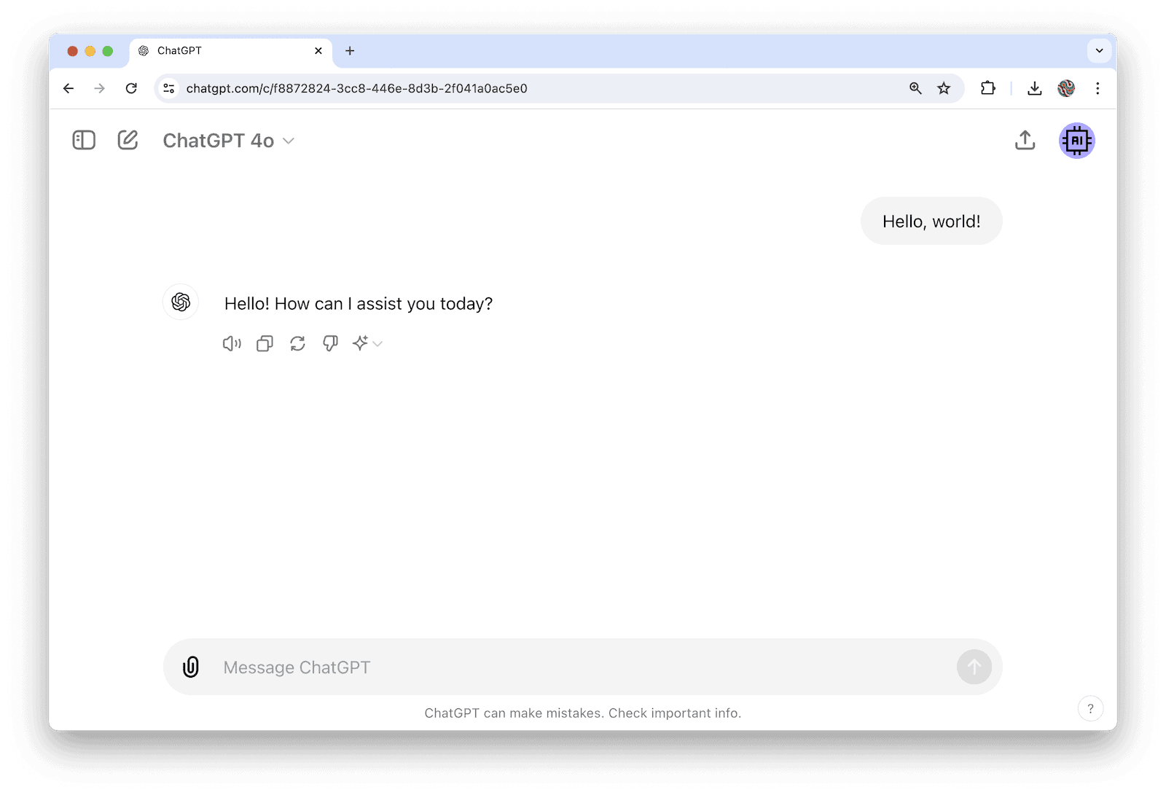Screen dimensions: 1166x795
Task: Open the question mark help button
Action: [1090, 708]
